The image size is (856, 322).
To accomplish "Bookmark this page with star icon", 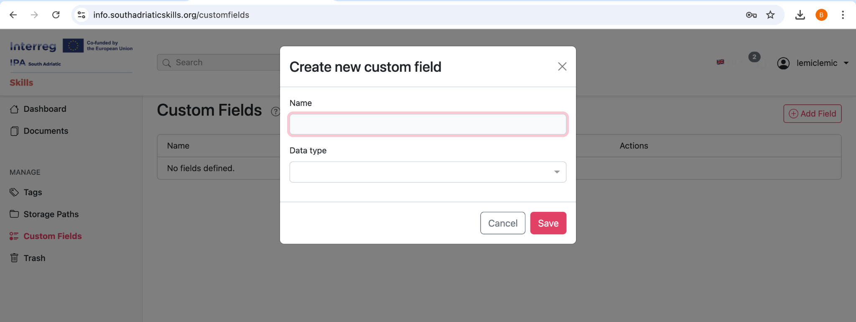I will tap(770, 15).
